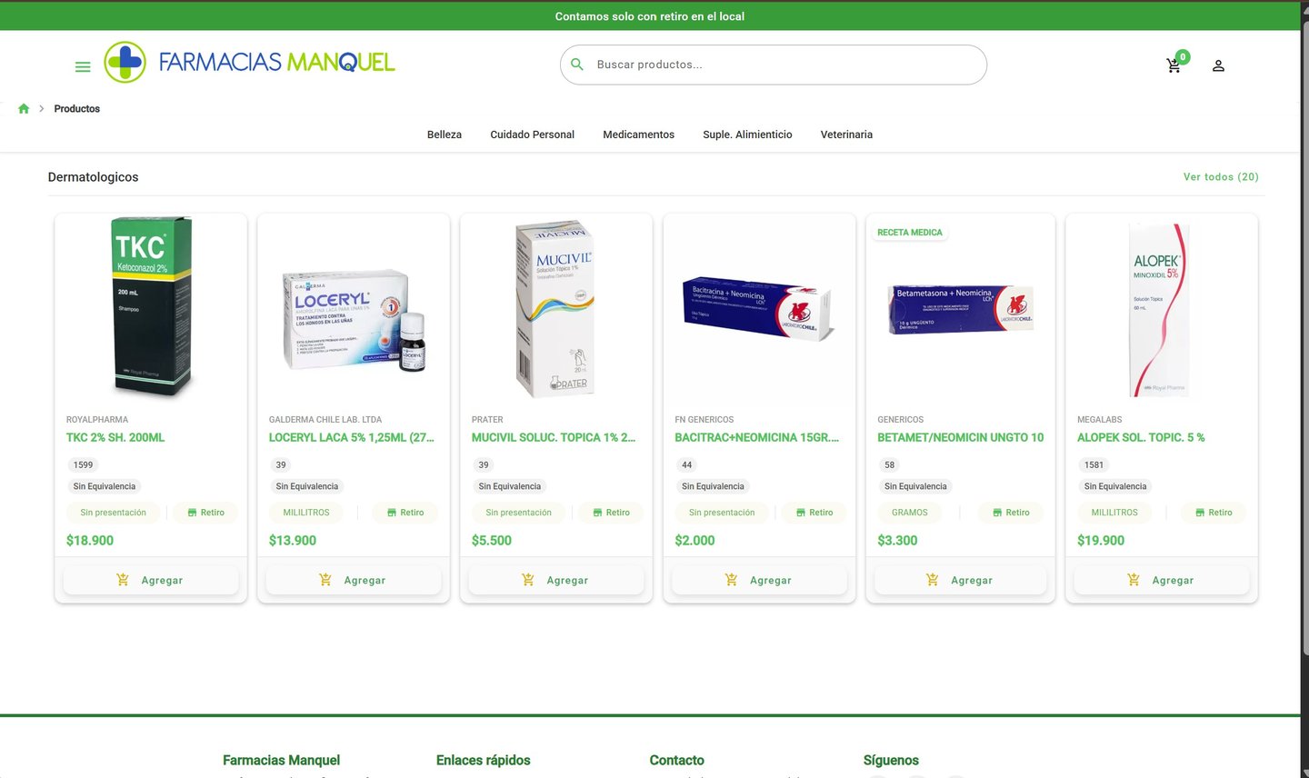Image resolution: width=1309 pixels, height=778 pixels.
Task: Open TKC shampoo product image
Action: 151,307
